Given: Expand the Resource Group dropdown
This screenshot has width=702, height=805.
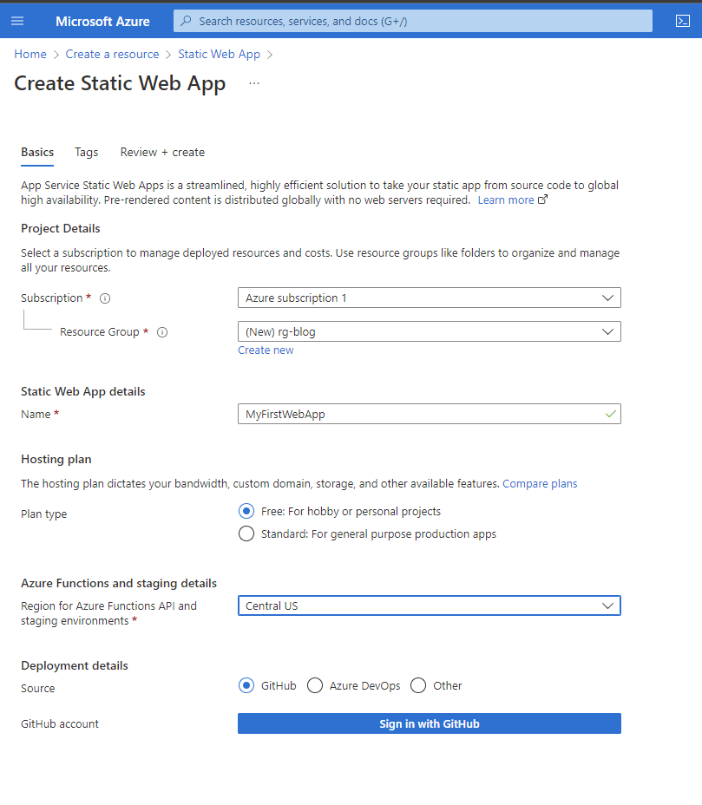Looking at the screenshot, I should click(x=429, y=331).
